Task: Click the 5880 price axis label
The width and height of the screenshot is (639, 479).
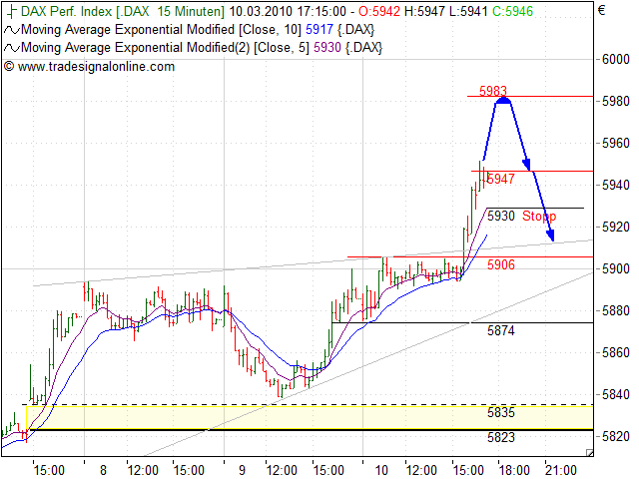Action: [x=616, y=310]
